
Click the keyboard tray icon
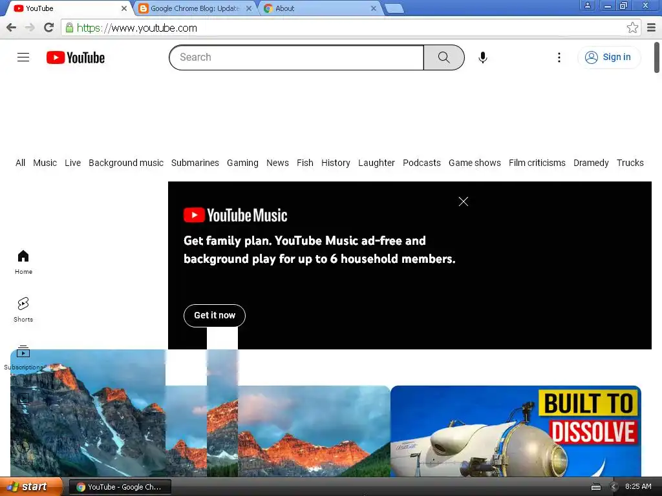click(x=595, y=487)
